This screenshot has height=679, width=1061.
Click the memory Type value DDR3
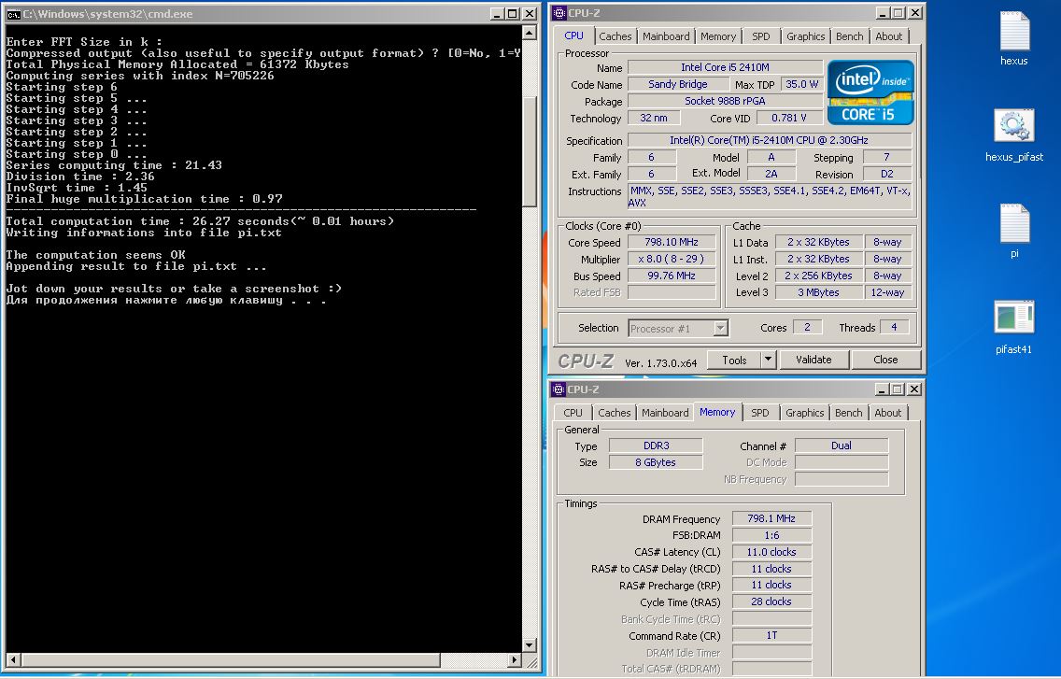656,446
